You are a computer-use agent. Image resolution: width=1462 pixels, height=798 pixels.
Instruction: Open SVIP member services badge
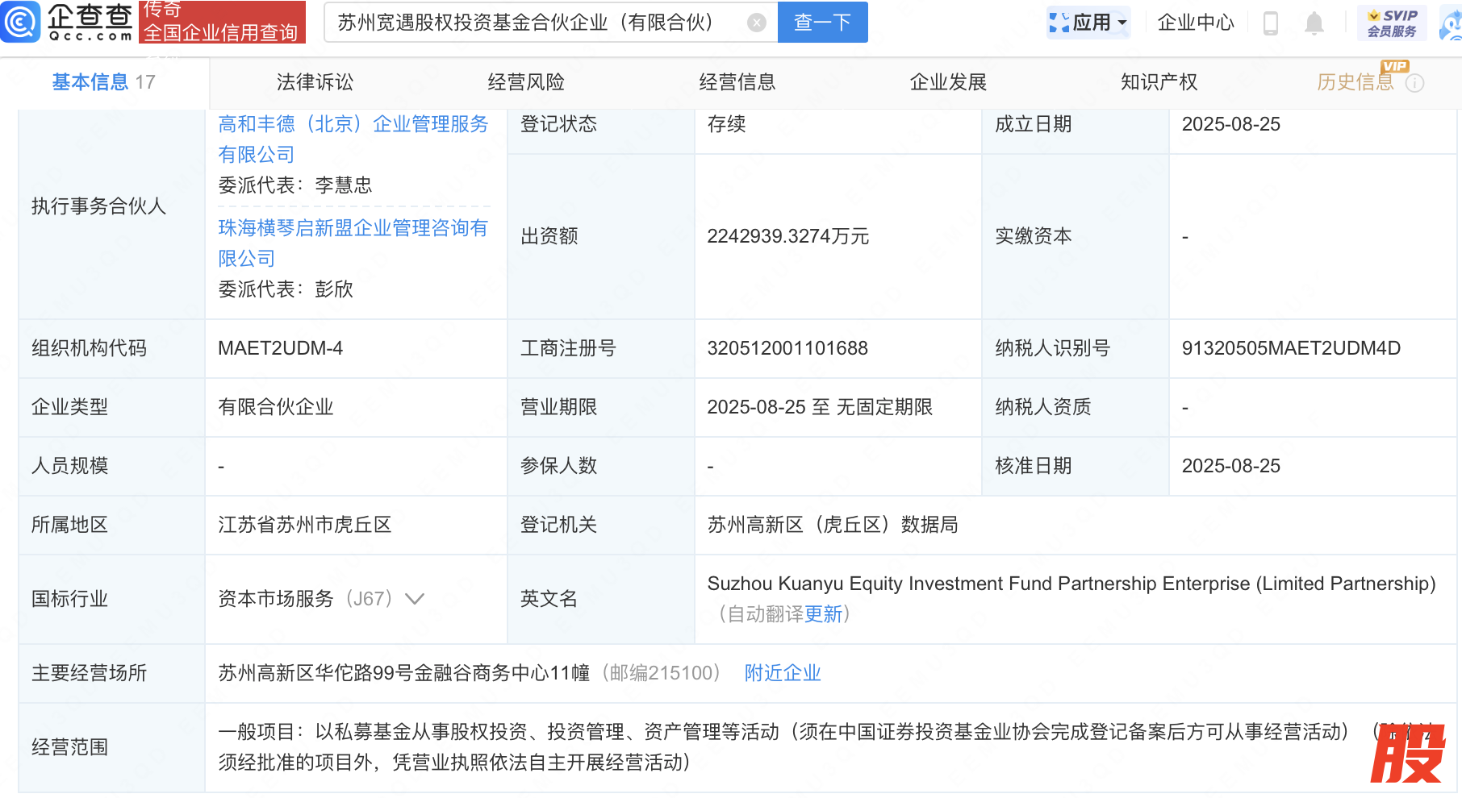coord(1392,23)
